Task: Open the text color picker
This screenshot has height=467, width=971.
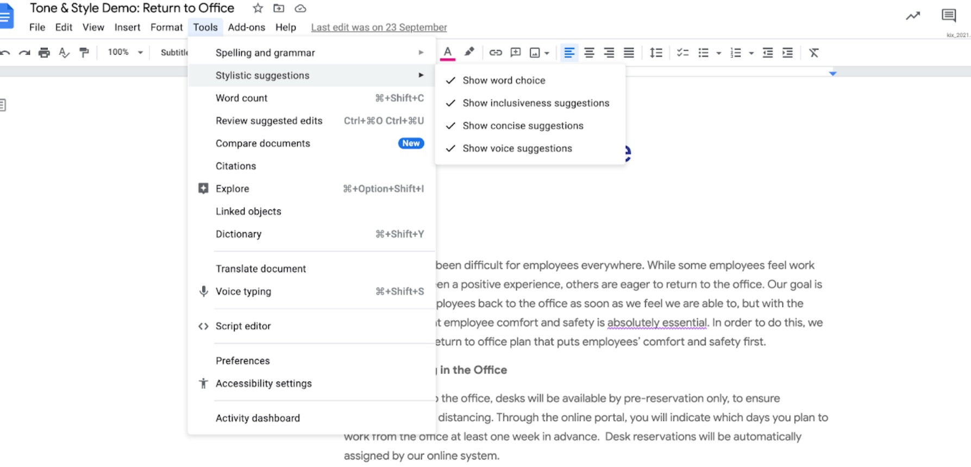Action: [448, 53]
